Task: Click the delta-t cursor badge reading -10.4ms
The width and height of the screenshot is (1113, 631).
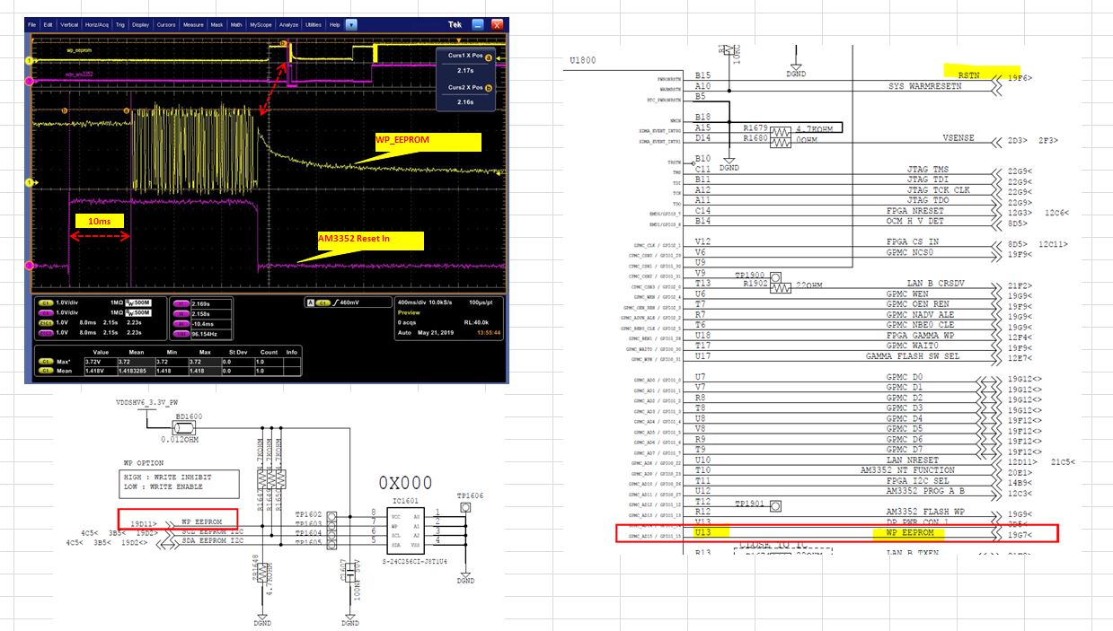Action: click(x=181, y=324)
